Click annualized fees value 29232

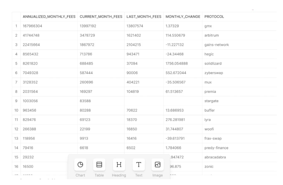[x=28, y=157]
